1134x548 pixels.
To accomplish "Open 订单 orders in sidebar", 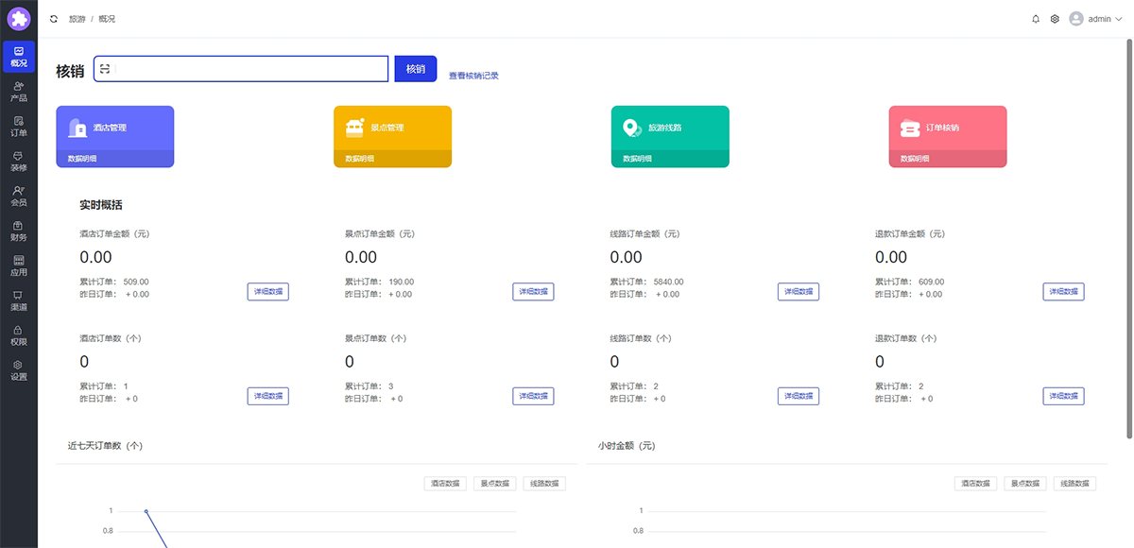I will click(19, 127).
